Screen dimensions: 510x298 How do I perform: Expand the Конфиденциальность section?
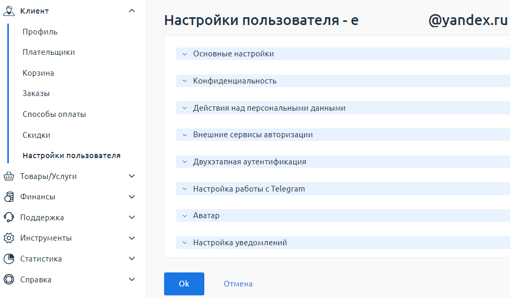(343, 81)
